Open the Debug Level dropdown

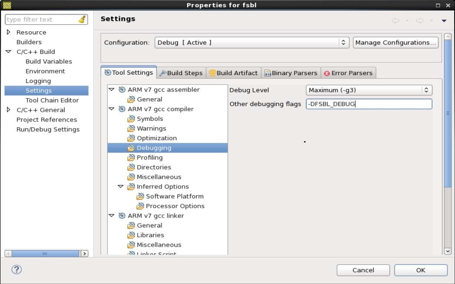pos(369,90)
